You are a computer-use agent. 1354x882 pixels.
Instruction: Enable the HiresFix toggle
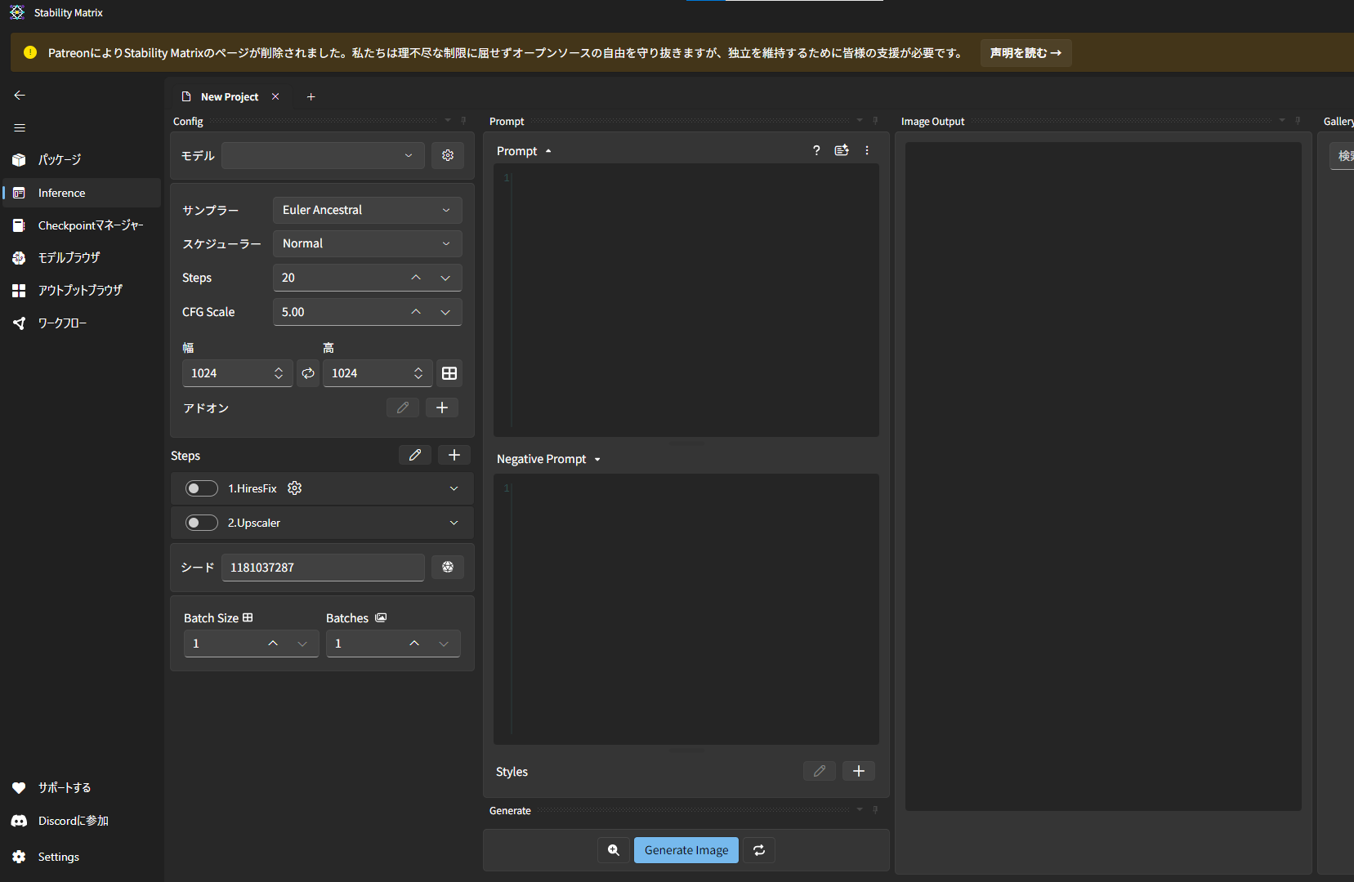(201, 488)
